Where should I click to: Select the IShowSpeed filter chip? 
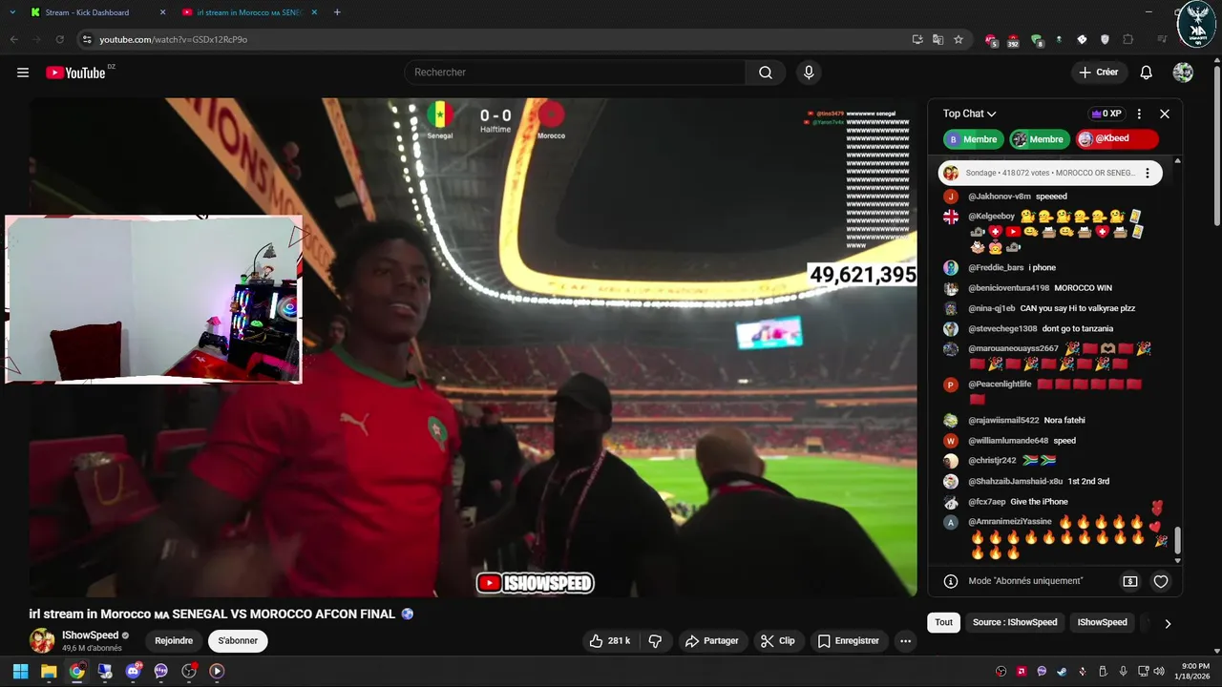click(1102, 622)
